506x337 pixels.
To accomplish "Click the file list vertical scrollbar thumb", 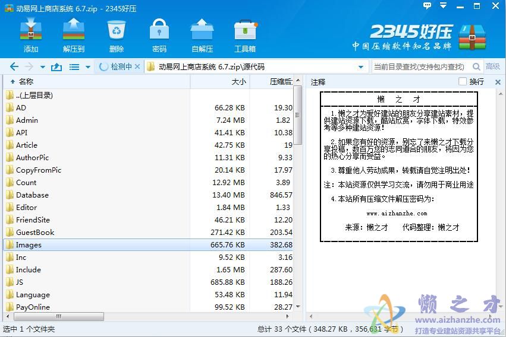I will 298,115.
